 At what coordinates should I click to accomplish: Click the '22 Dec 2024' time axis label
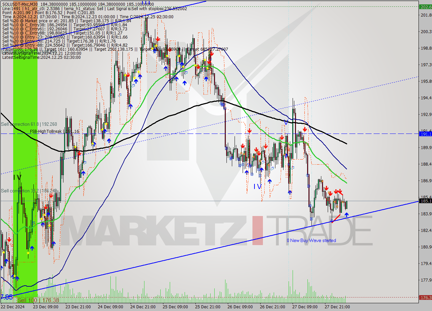click(x=12, y=307)
